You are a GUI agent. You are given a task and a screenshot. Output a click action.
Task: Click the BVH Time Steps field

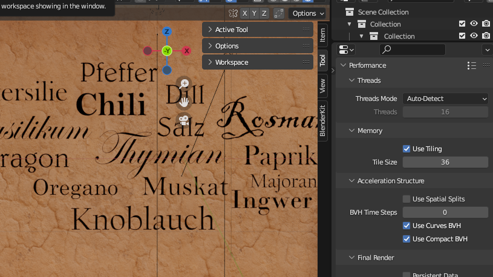446,212
